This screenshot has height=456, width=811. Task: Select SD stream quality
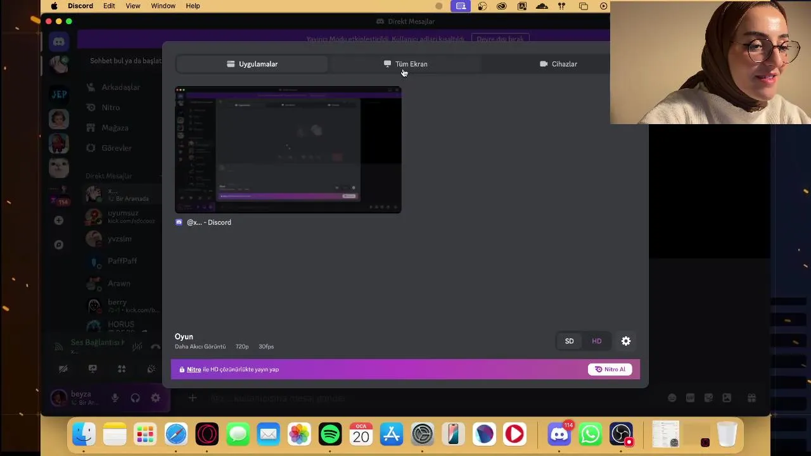tap(569, 341)
